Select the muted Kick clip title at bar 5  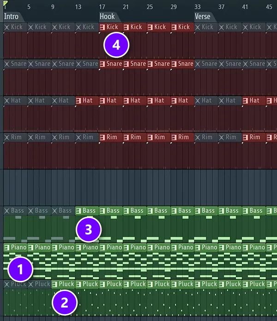pos(41,27)
